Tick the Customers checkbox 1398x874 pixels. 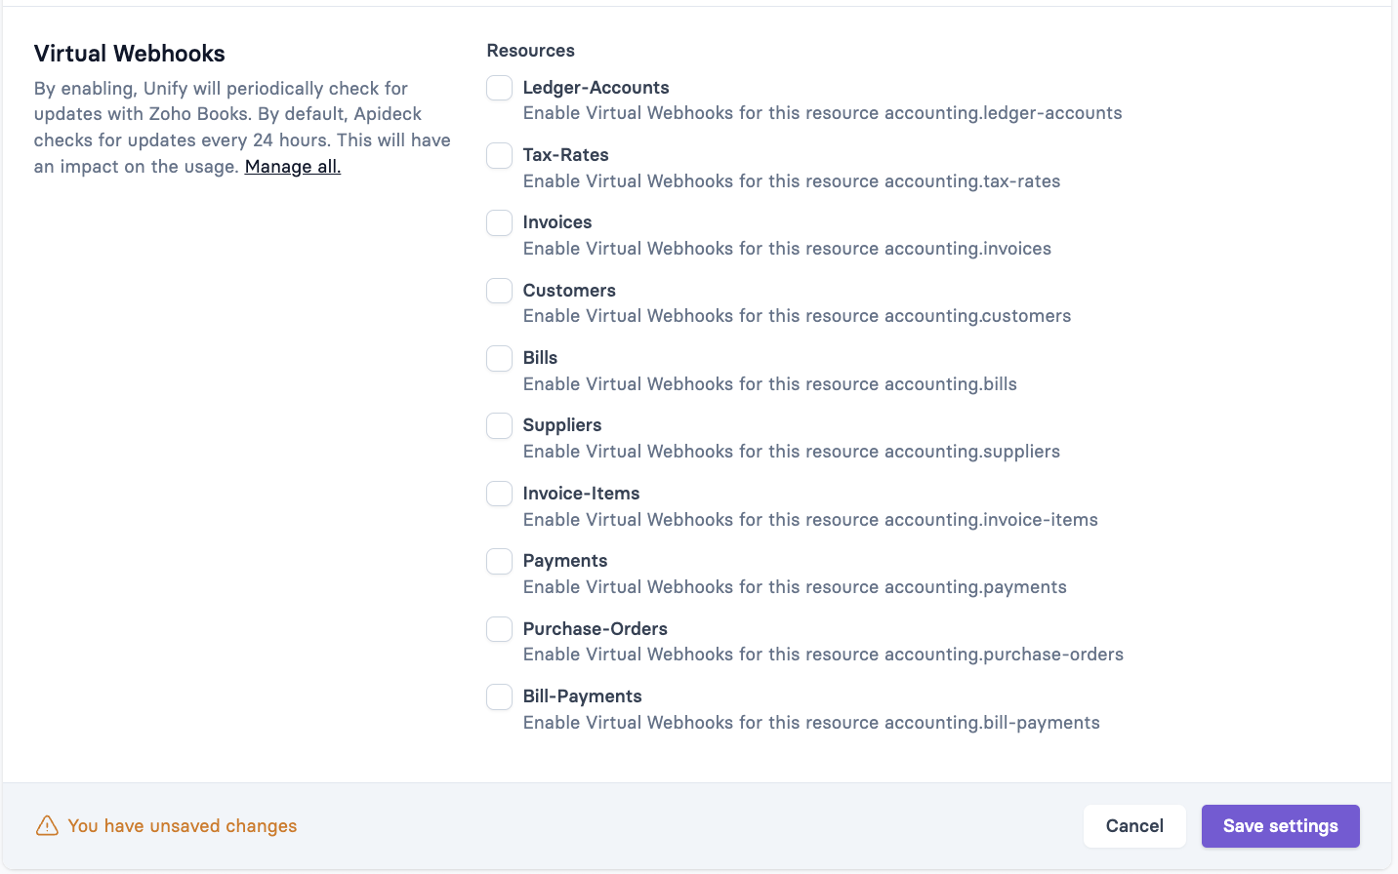tap(499, 291)
